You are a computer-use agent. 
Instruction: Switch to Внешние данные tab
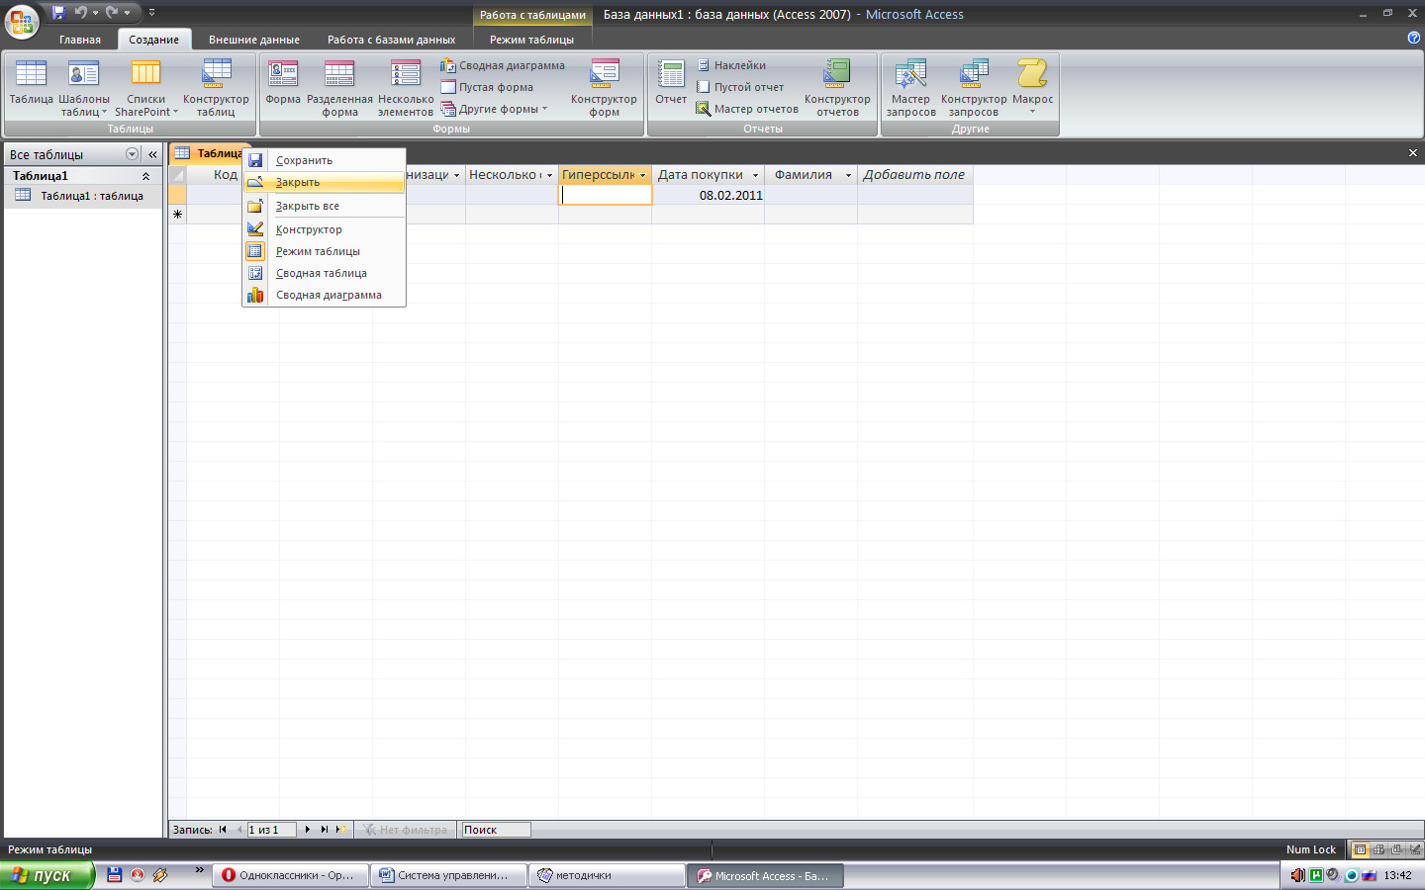click(254, 40)
